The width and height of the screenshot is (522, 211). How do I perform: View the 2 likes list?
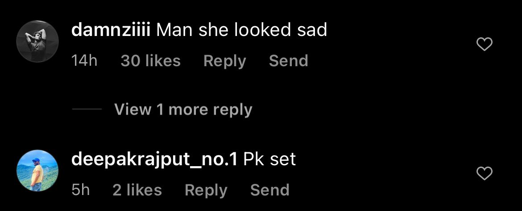point(137,190)
